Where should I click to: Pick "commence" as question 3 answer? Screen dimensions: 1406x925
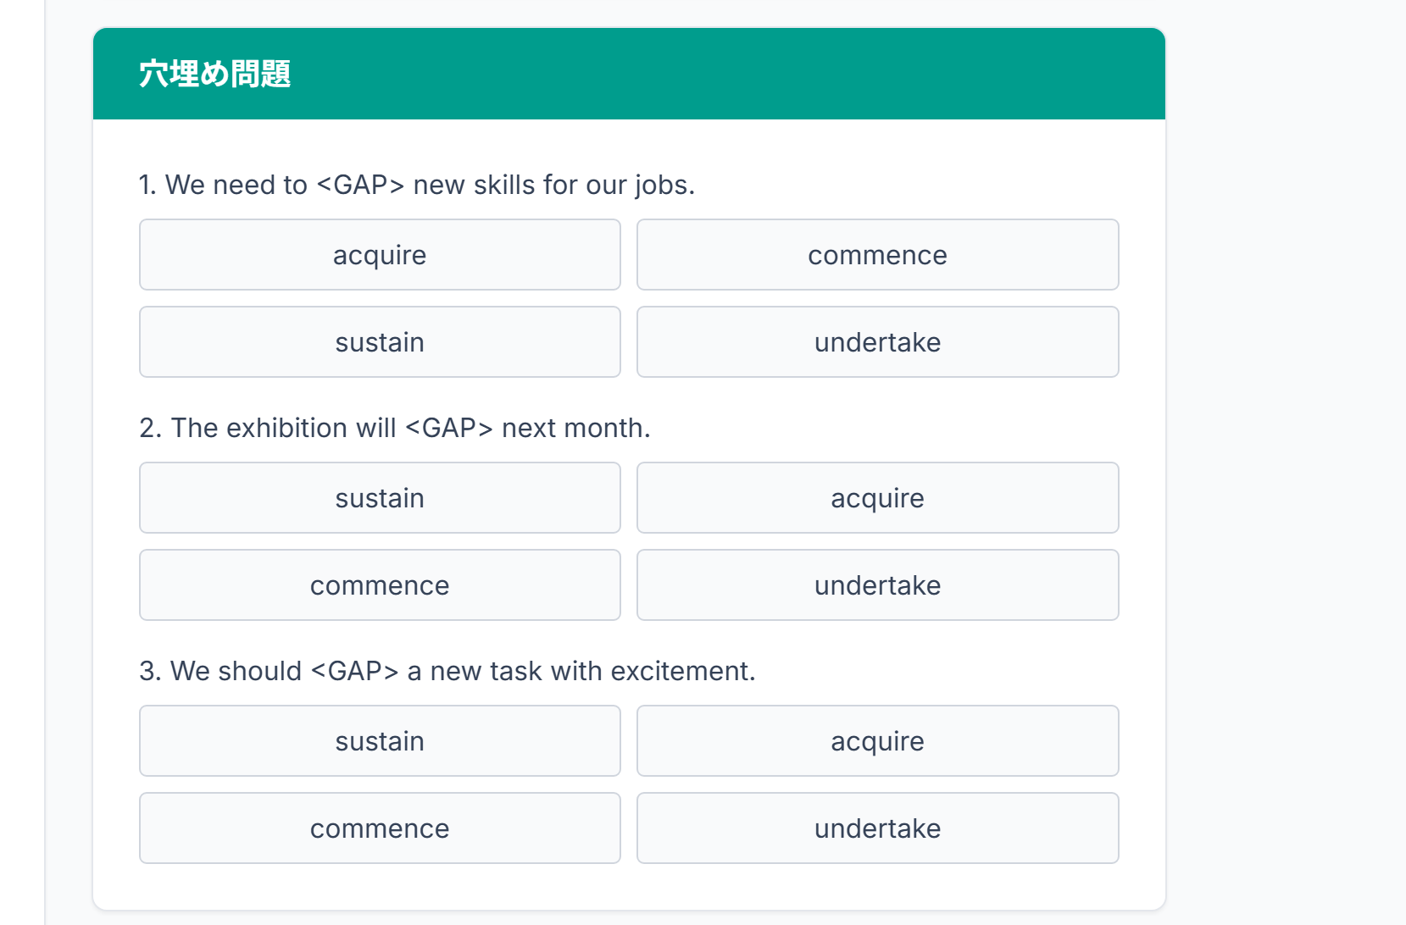coord(380,828)
